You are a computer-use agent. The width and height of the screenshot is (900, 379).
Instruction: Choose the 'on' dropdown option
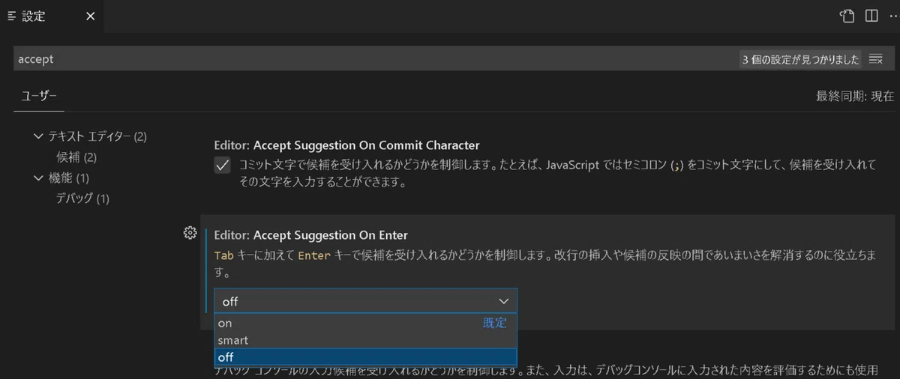click(x=365, y=323)
